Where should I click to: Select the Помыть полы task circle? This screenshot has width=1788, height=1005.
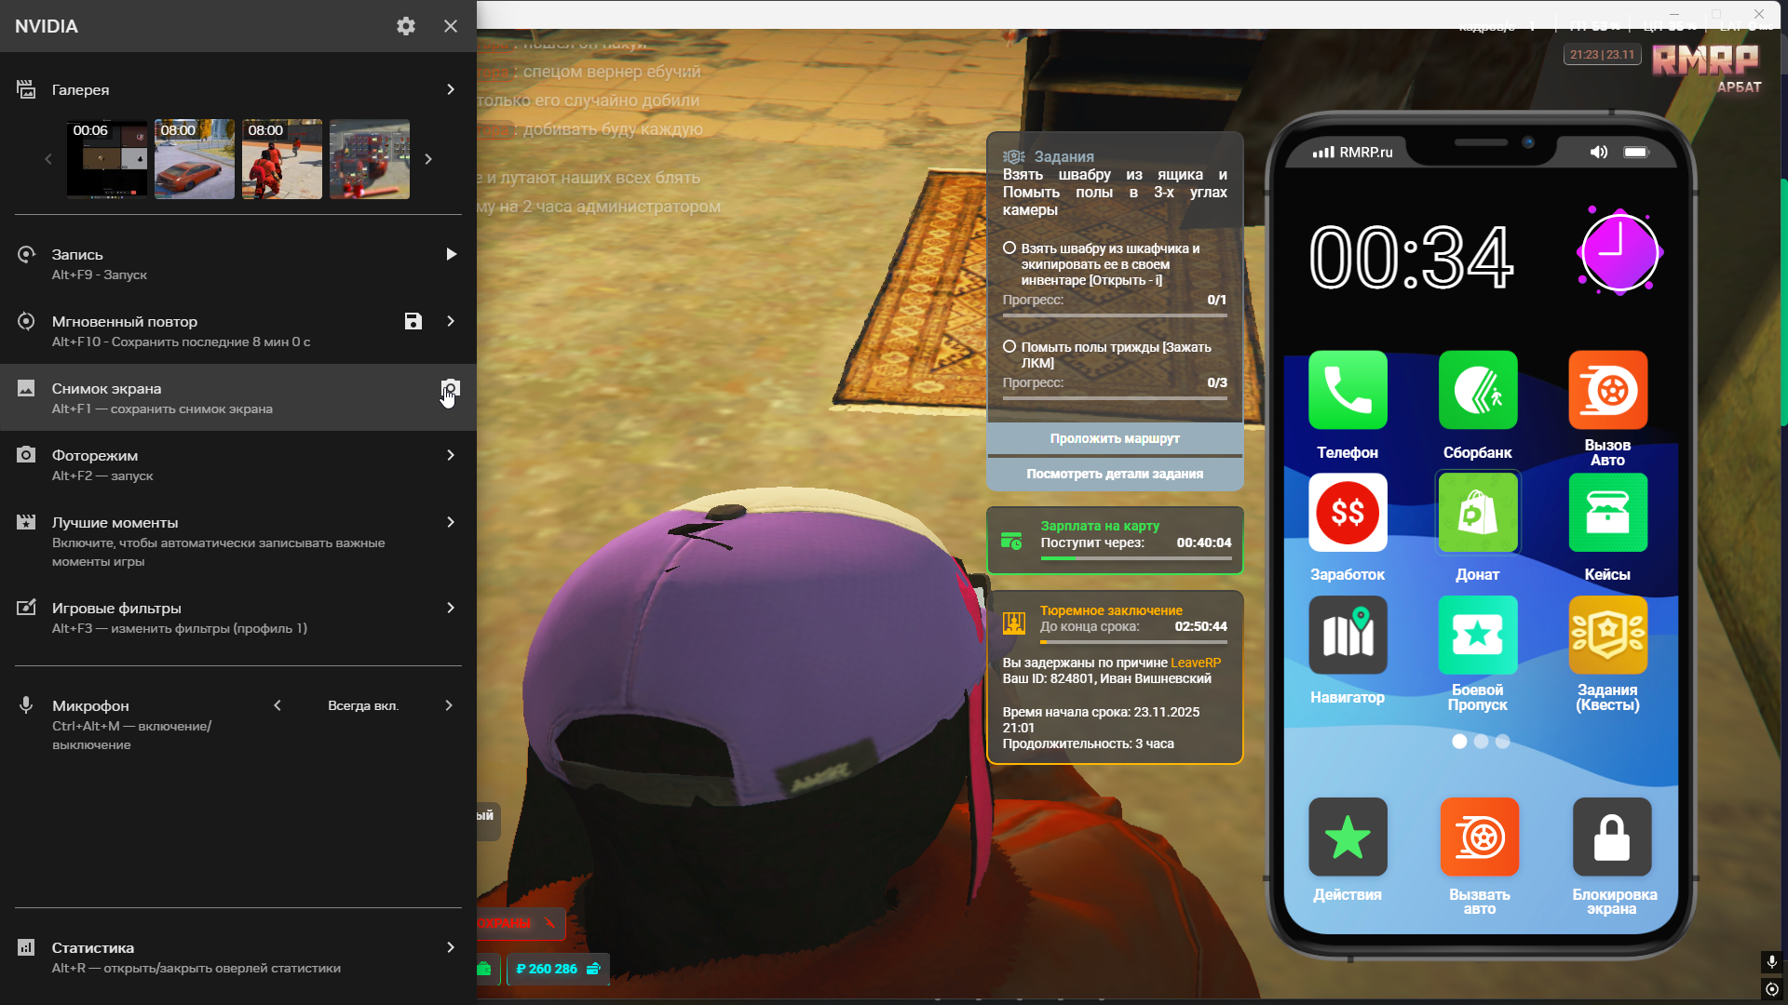(1009, 346)
